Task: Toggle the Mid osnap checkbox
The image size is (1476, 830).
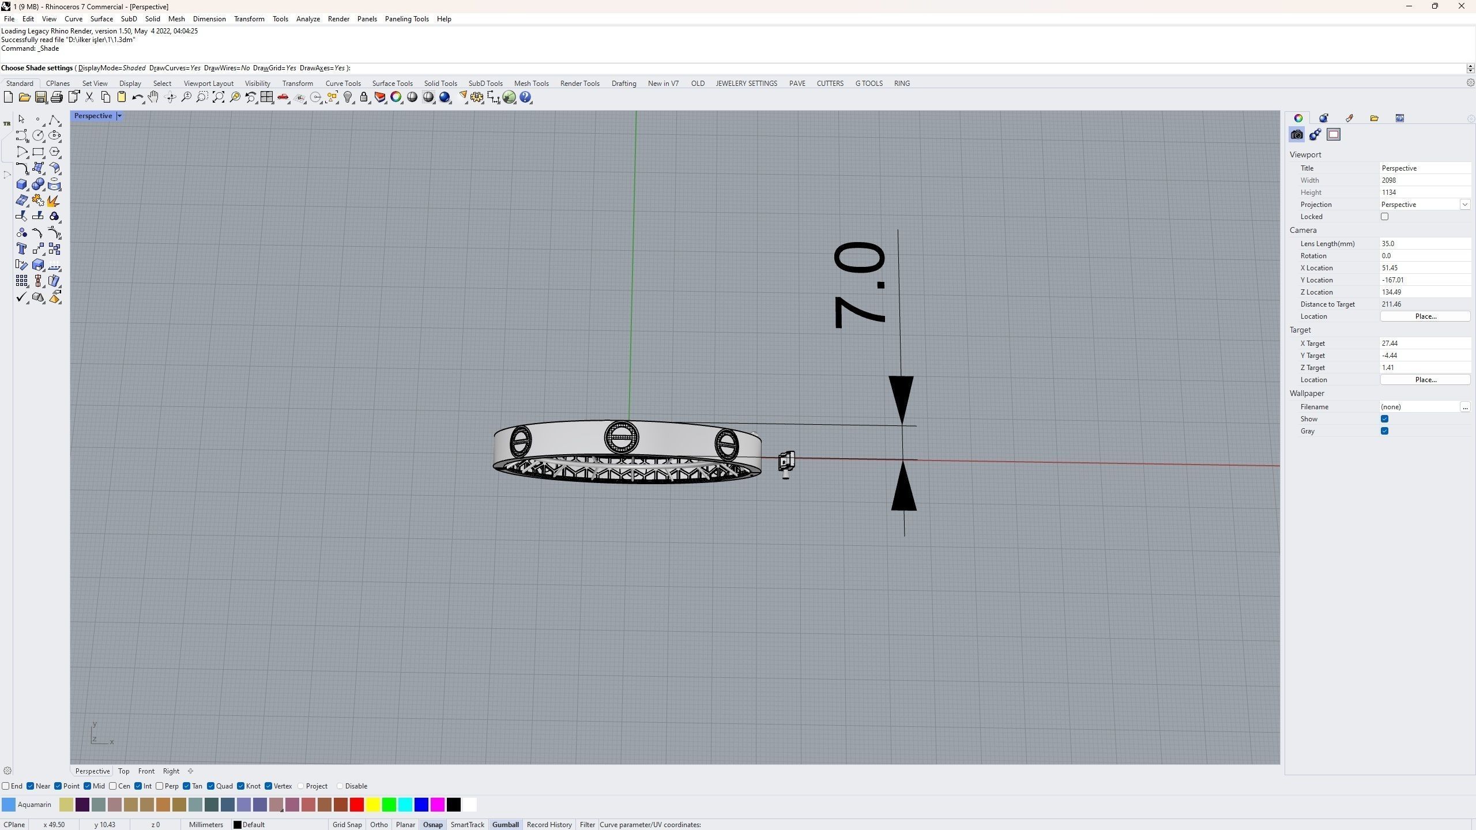Action: (x=87, y=786)
